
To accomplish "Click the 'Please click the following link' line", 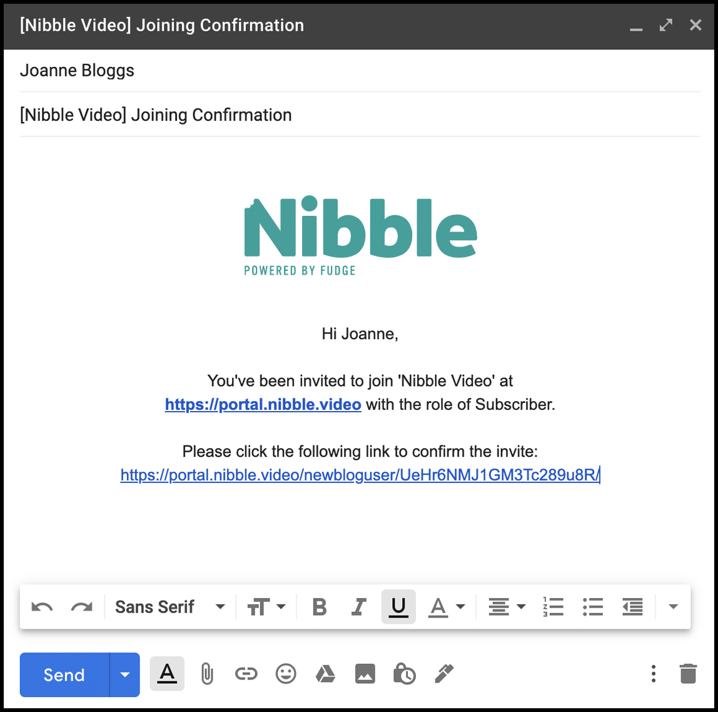I will pyautogui.click(x=360, y=452).
